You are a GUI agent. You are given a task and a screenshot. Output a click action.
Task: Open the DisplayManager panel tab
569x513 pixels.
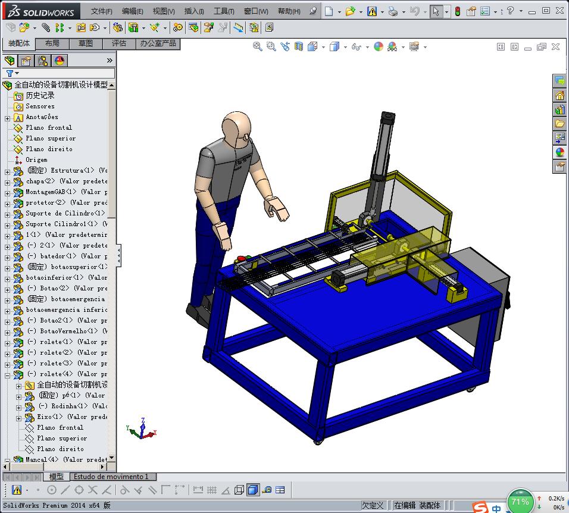tap(59, 61)
